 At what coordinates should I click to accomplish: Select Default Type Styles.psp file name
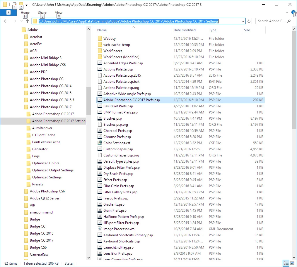click(x=121, y=161)
